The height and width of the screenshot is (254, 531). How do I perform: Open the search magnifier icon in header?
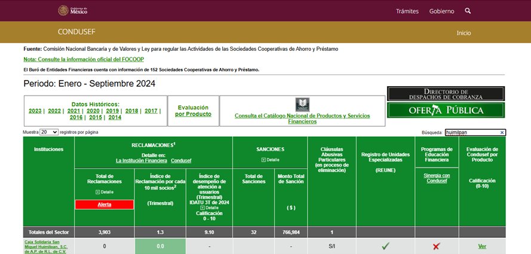468,11
